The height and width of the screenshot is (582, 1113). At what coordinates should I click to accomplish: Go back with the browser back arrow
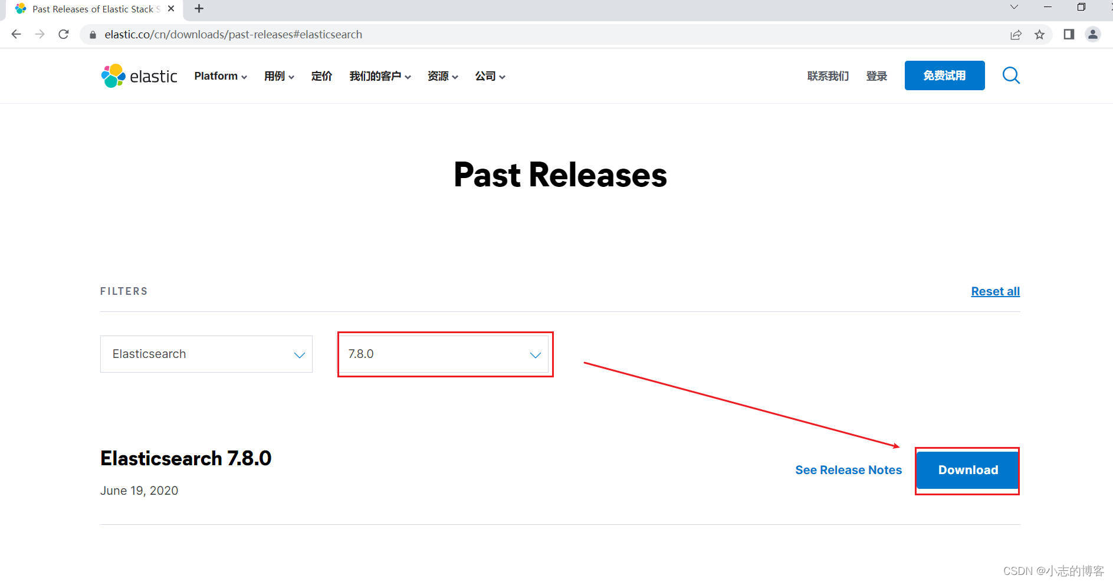17,34
